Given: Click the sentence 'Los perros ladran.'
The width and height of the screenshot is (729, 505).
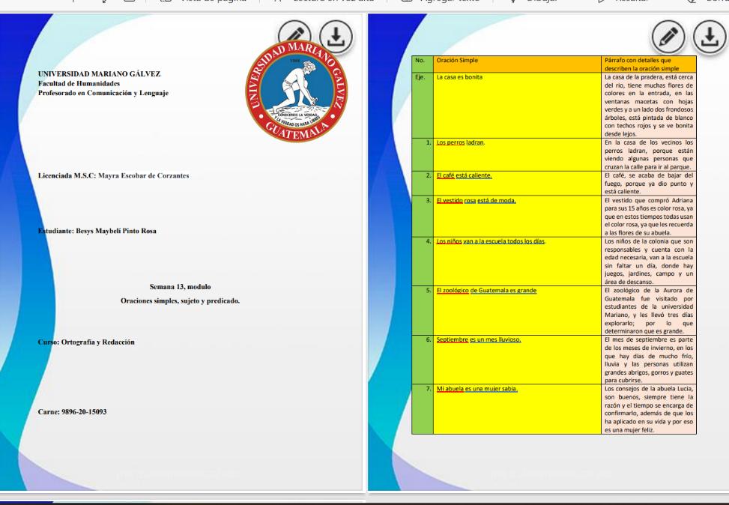Looking at the screenshot, I should tap(460, 142).
